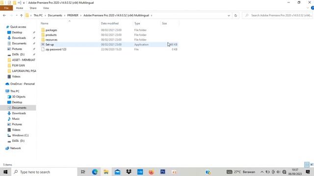The width and height of the screenshot is (314, 176).
Task: Click the Forward navigation arrow
Action: [11, 15]
